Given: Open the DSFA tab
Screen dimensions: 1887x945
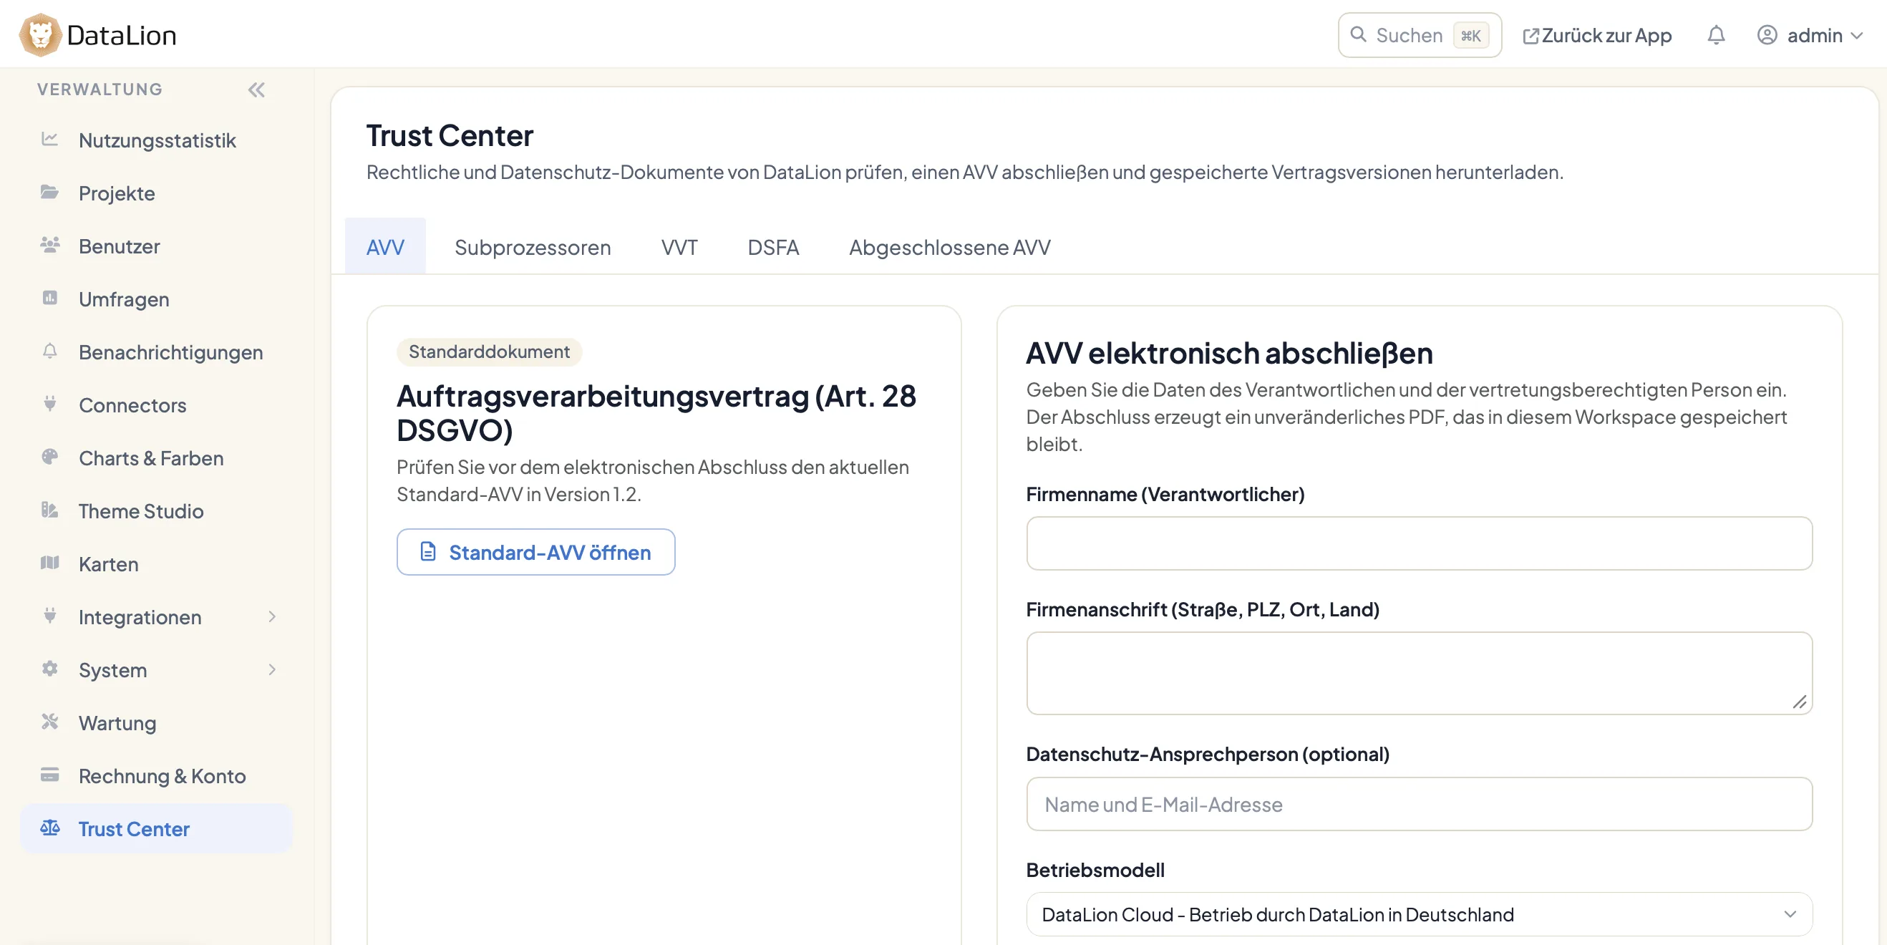Looking at the screenshot, I should click(773, 247).
